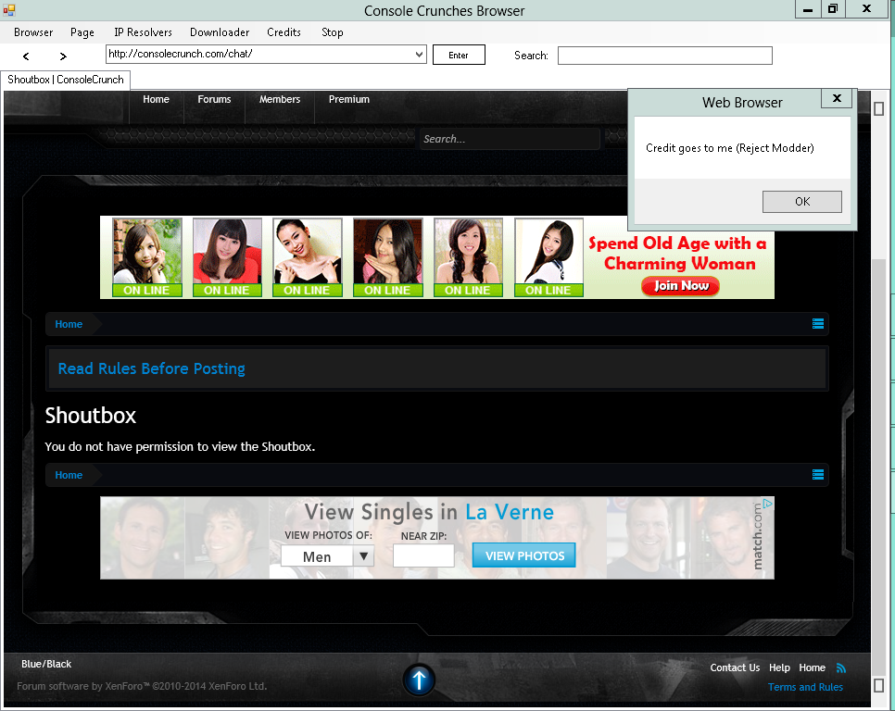Image resolution: width=895 pixels, height=711 pixels.
Task: Click the Join Now ad button
Action: (680, 286)
